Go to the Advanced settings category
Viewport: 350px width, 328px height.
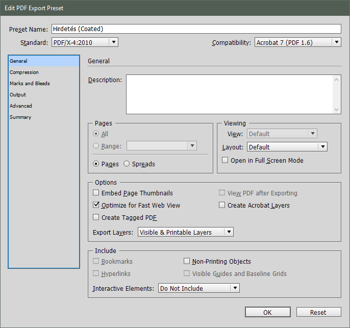click(21, 106)
